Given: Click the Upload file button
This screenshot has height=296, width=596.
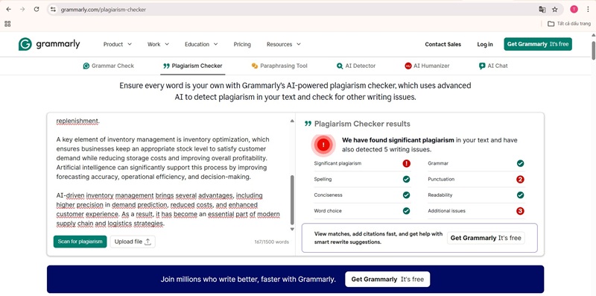Looking at the screenshot, I should 133,242.
